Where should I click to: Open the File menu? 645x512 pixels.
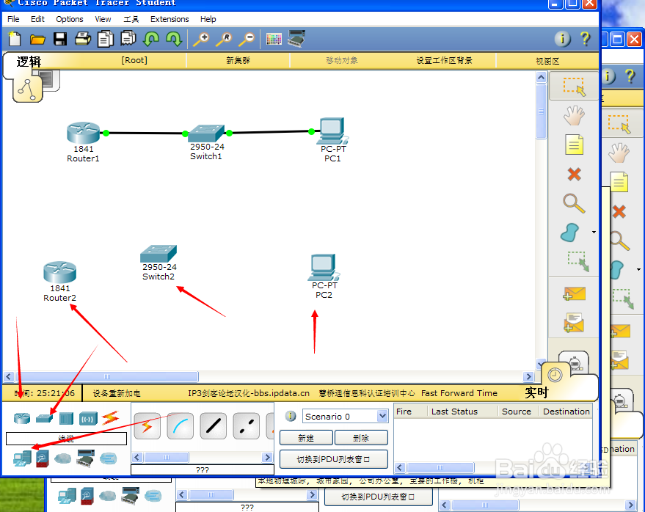coord(13,19)
